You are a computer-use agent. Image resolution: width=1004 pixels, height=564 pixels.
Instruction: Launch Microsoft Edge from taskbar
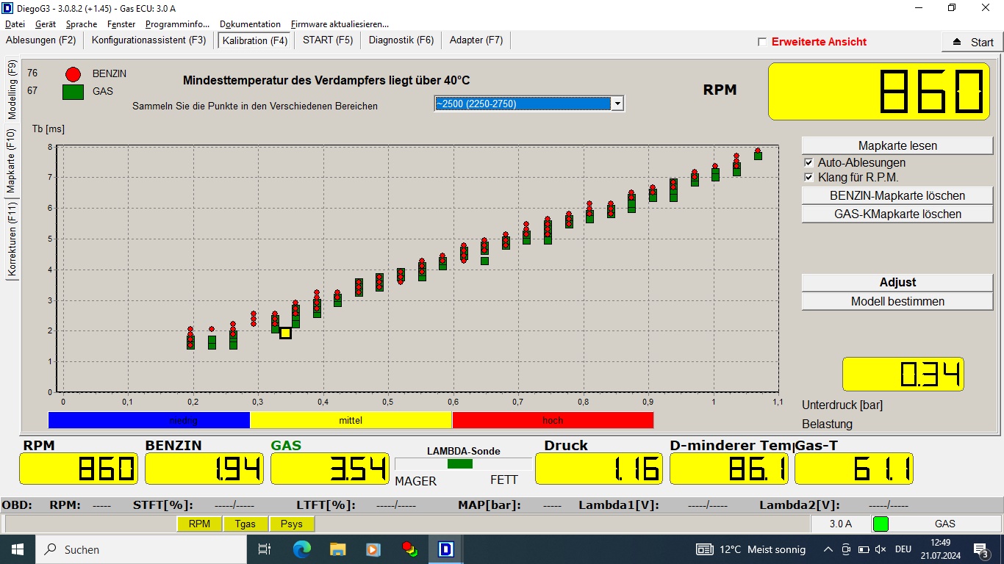pyautogui.click(x=301, y=549)
